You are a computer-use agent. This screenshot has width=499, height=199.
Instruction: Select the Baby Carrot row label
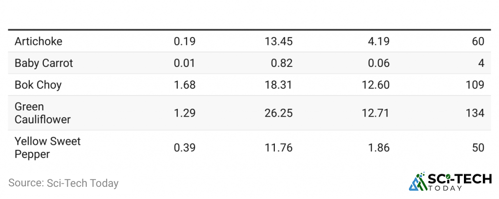[44, 63]
